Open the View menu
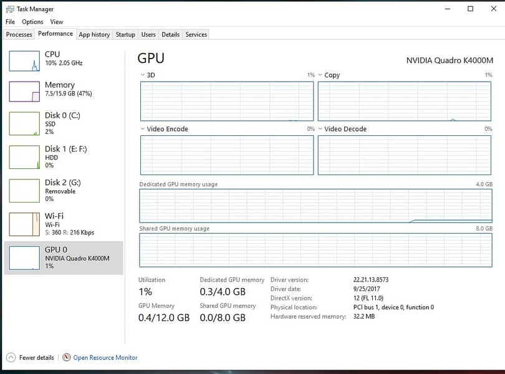The image size is (505, 374). click(x=57, y=22)
